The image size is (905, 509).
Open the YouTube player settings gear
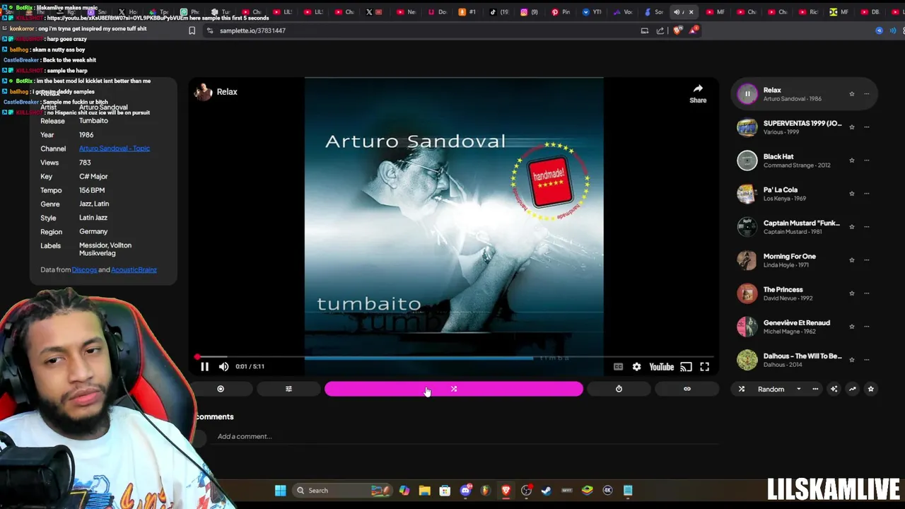636,366
